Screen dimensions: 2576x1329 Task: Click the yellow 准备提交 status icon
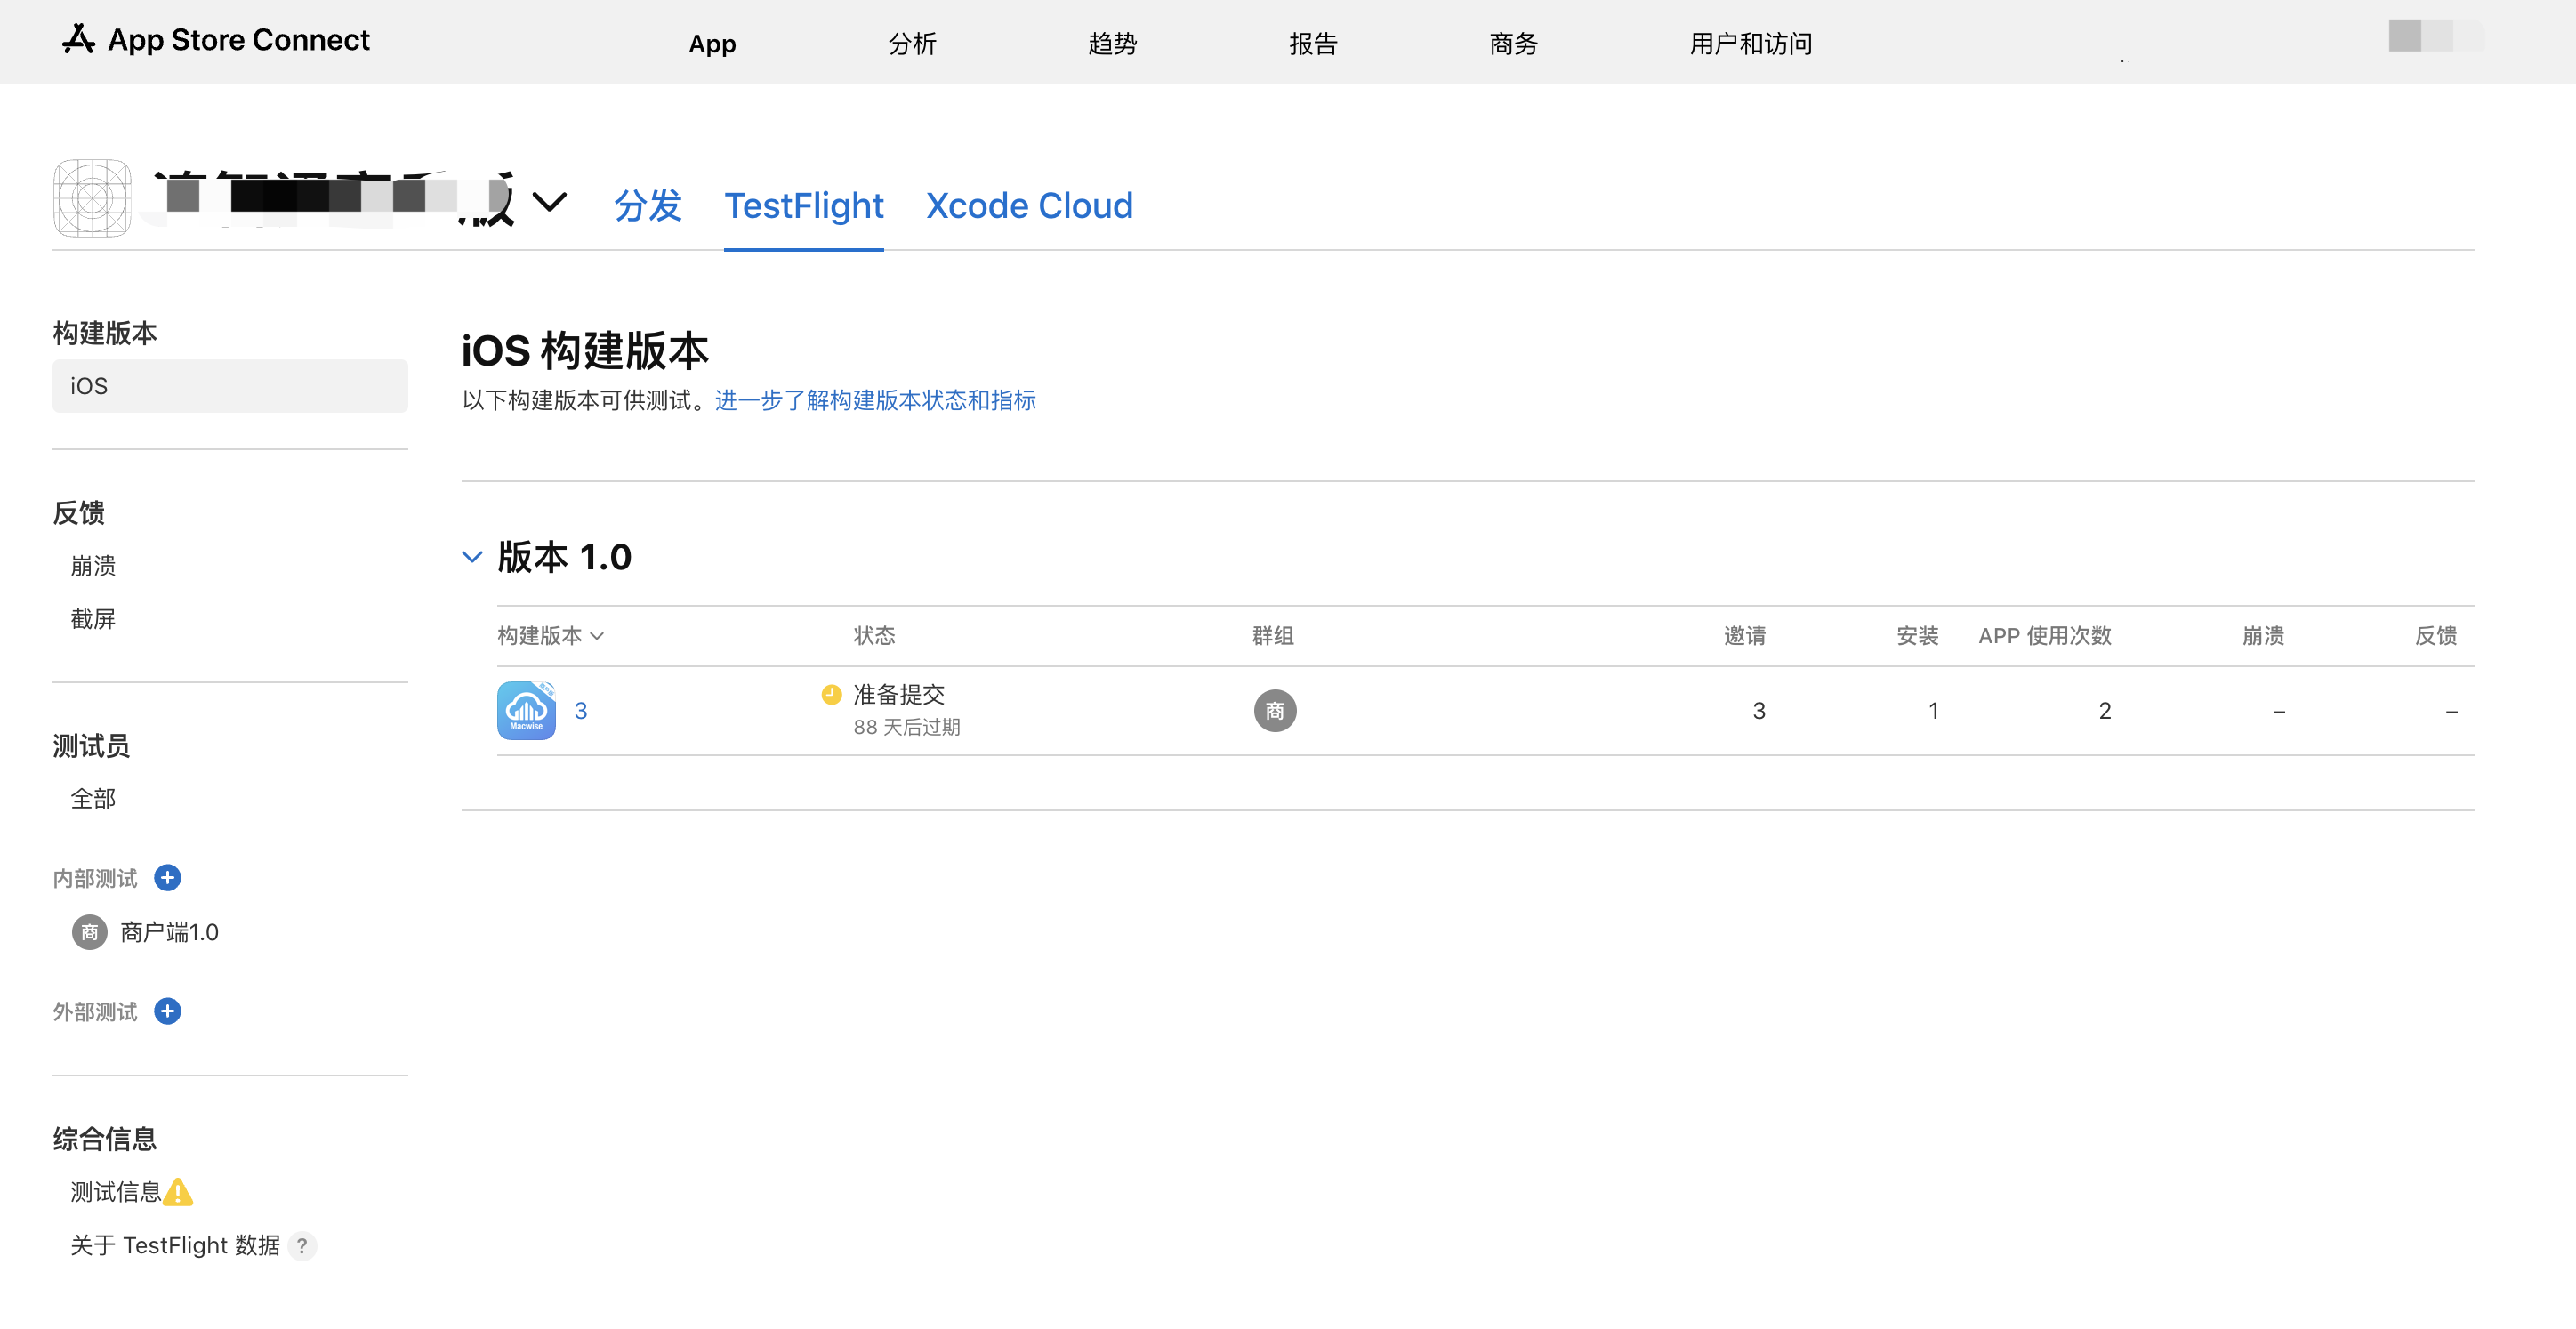pos(831,694)
